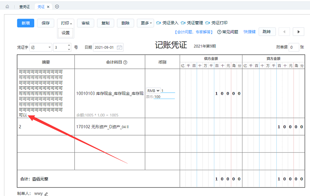
Task: Click the 新增 button
Action: tap(25, 23)
